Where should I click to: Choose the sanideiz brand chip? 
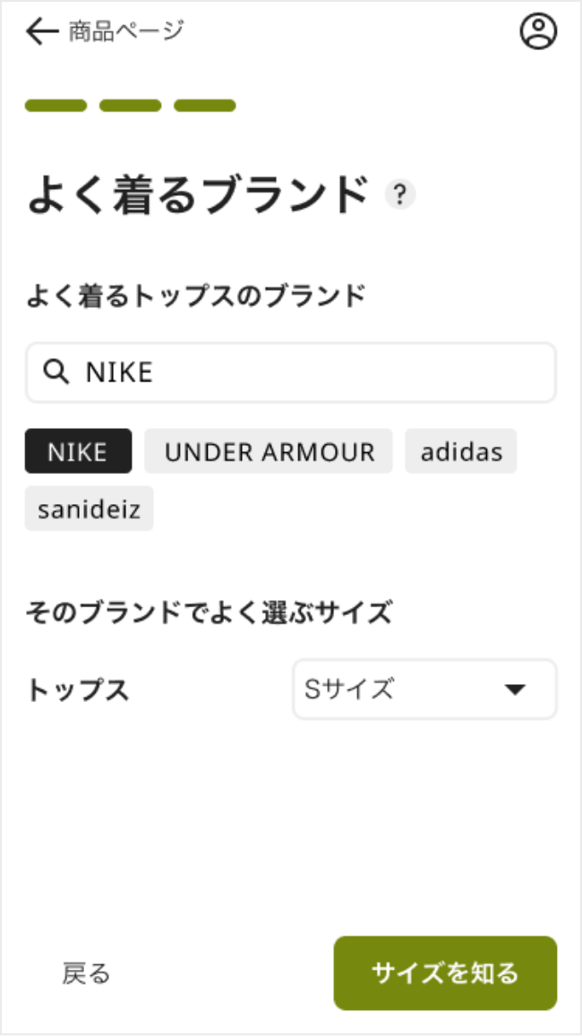point(89,509)
